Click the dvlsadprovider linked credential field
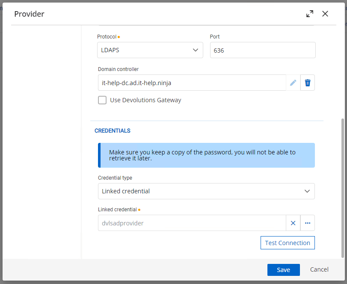 pos(192,223)
